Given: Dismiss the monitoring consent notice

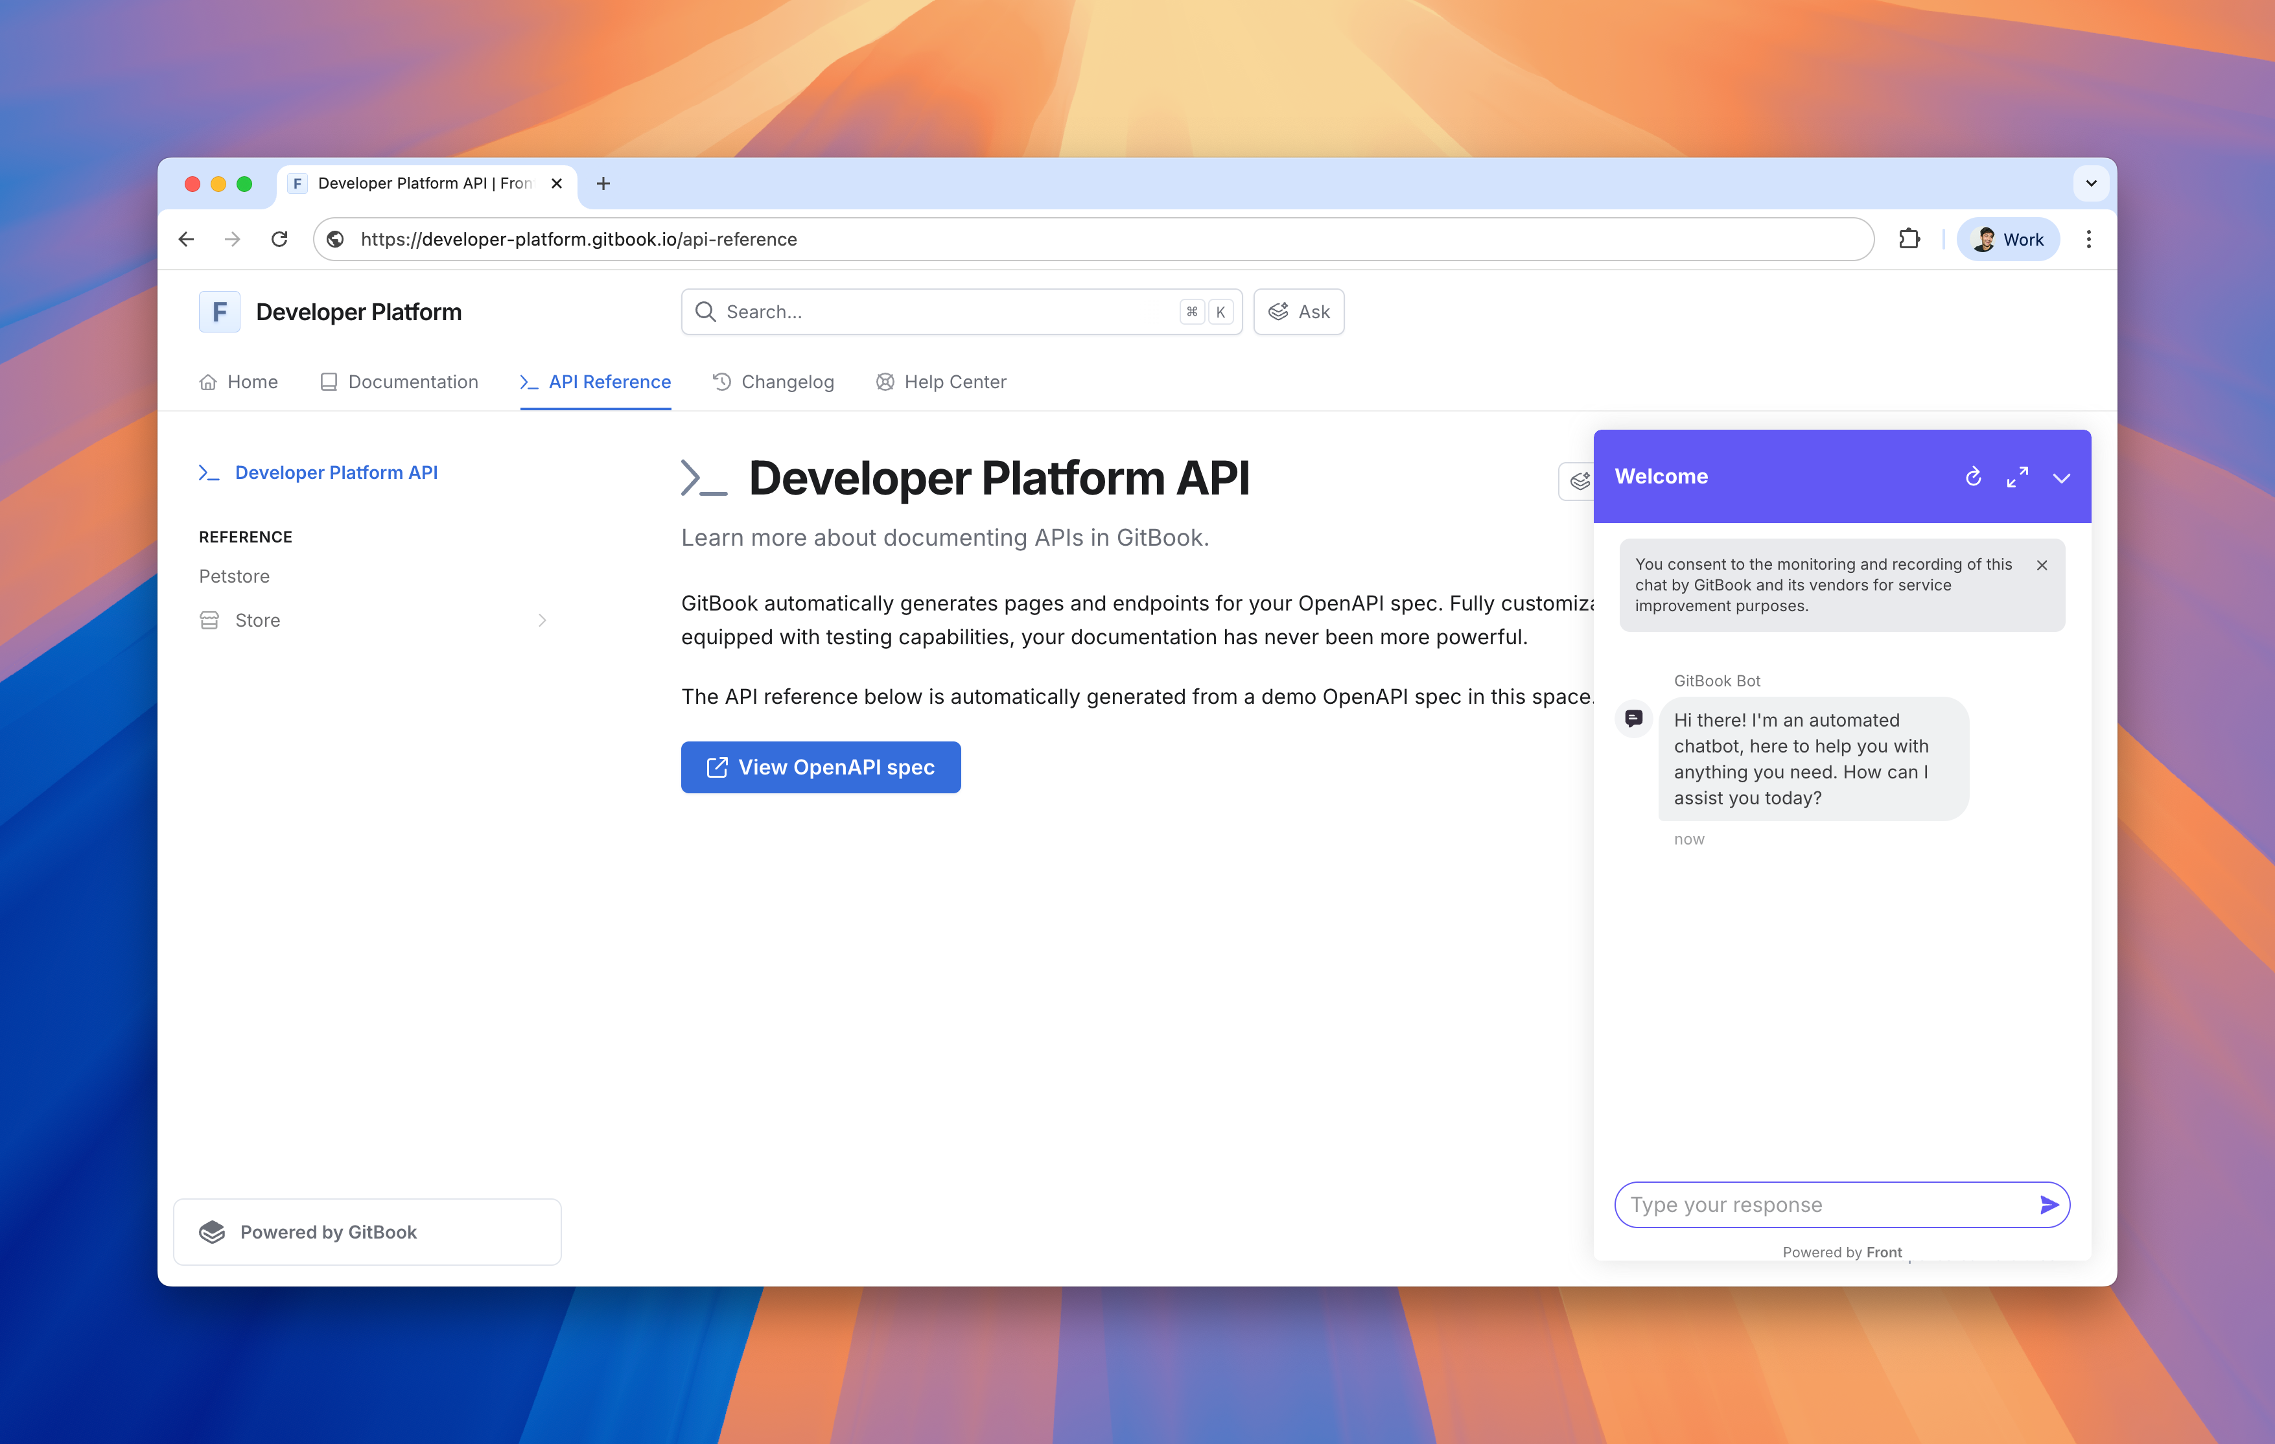Looking at the screenshot, I should [x=2042, y=565].
